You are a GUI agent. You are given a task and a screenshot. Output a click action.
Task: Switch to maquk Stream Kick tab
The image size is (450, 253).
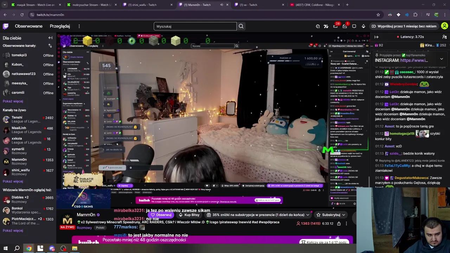point(37,5)
